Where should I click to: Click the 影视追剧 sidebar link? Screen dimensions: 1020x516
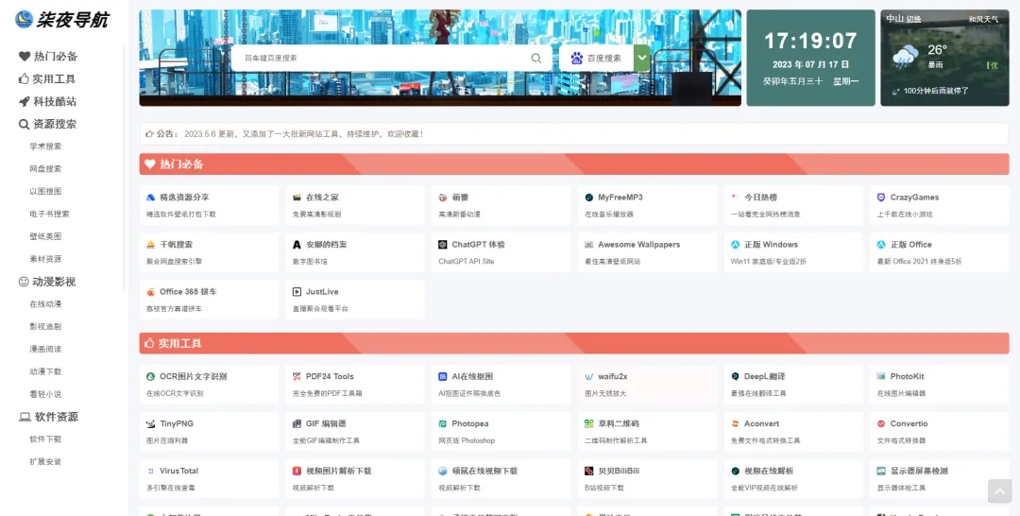coord(45,327)
